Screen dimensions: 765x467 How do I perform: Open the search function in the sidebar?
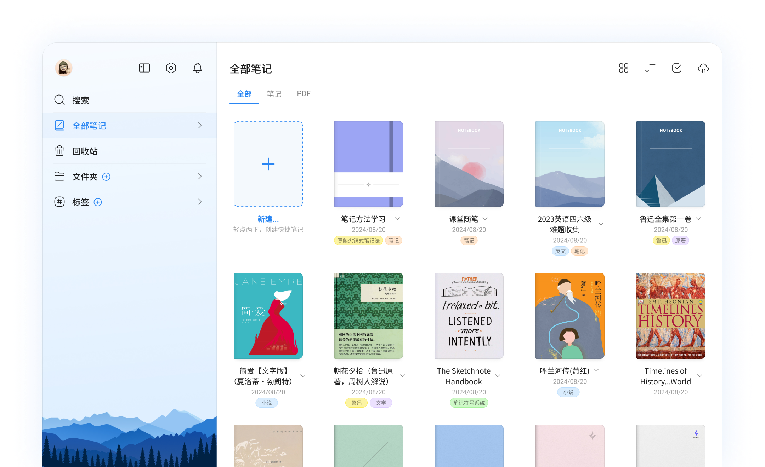[81, 100]
